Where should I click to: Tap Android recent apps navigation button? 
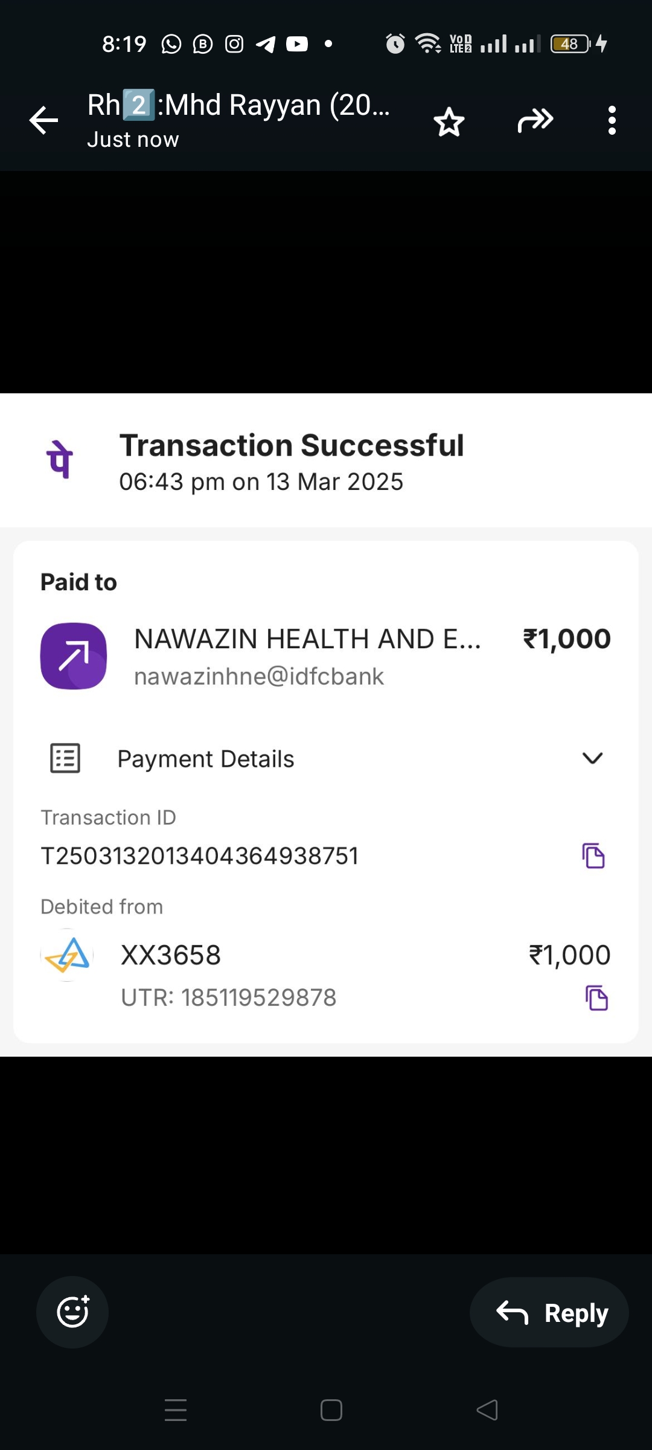[x=176, y=1410]
